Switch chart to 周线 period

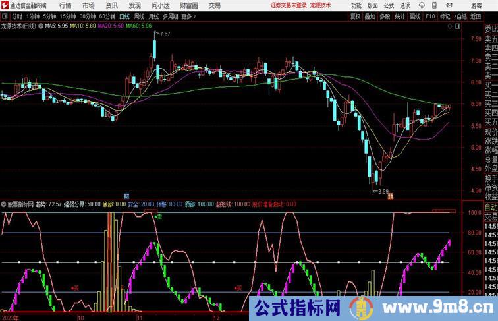pos(139,16)
